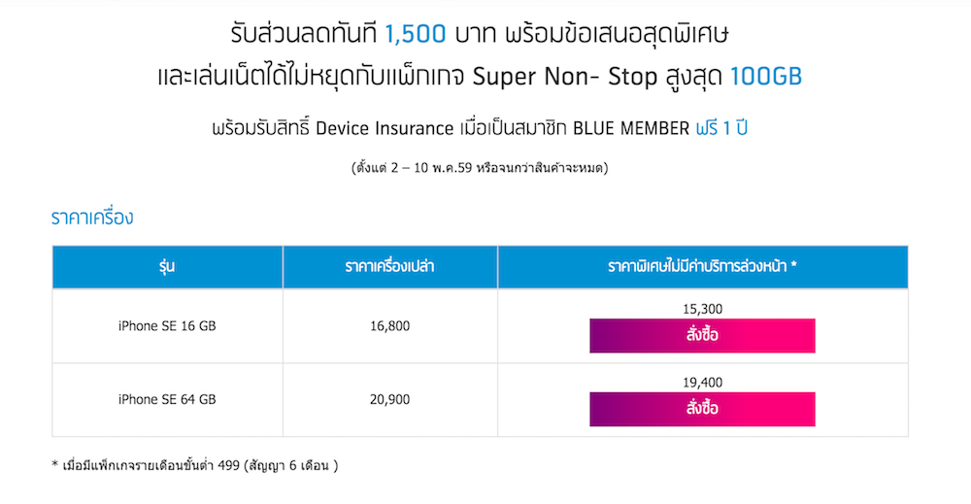Click the blue ราคาเครื่อง section heading
The height and width of the screenshot is (504, 971).
[x=92, y=218]
